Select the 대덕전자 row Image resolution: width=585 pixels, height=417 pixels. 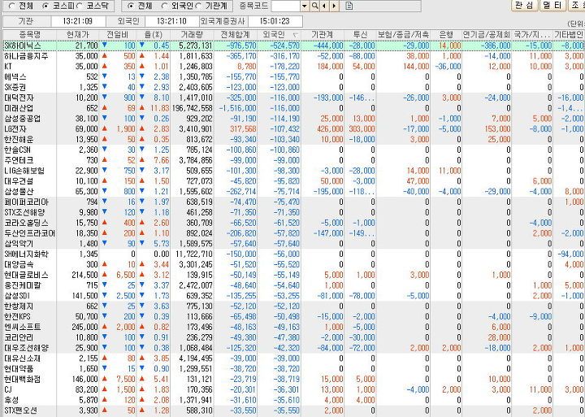293,98
